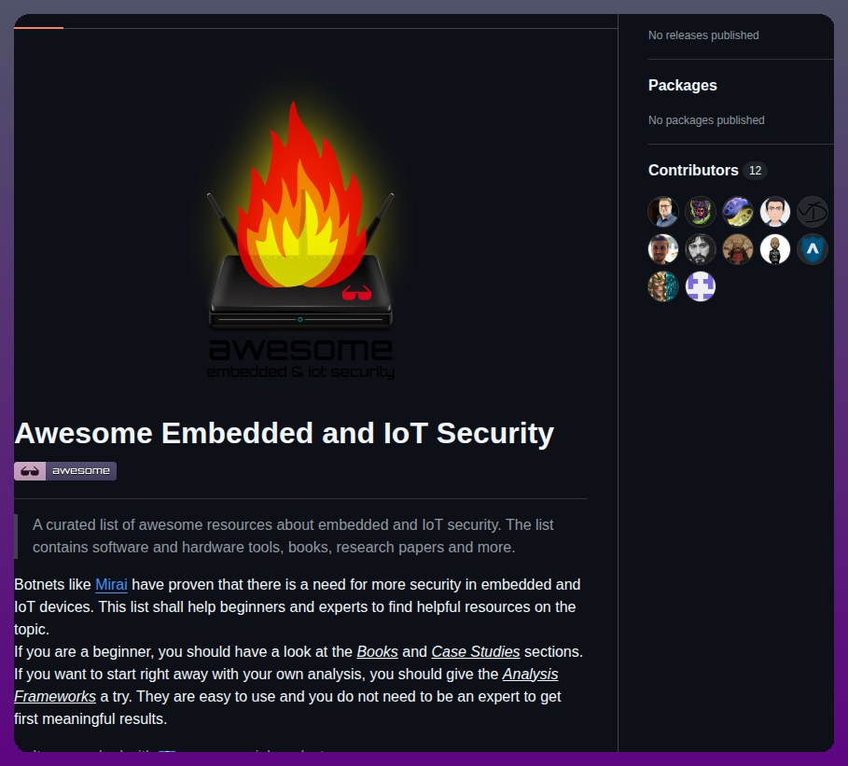The image size is (848, 766).
Task: Open contributor avatar of man in blue shirt
Action: pos(663,212)
